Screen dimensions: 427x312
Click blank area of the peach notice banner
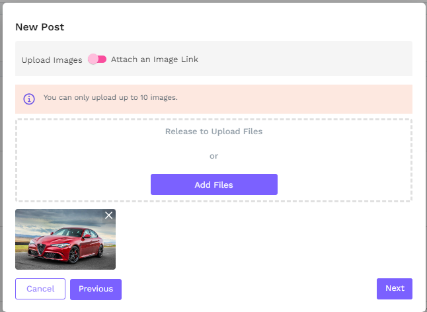click(x=297, y=98)
